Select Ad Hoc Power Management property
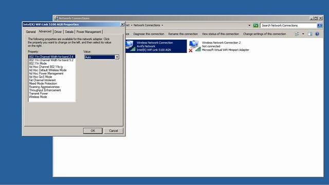 52,73
